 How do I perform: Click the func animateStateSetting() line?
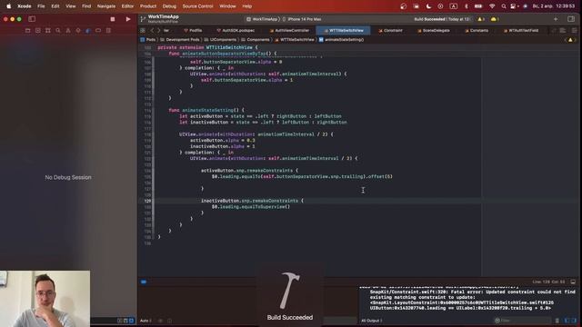click(206, 110)
